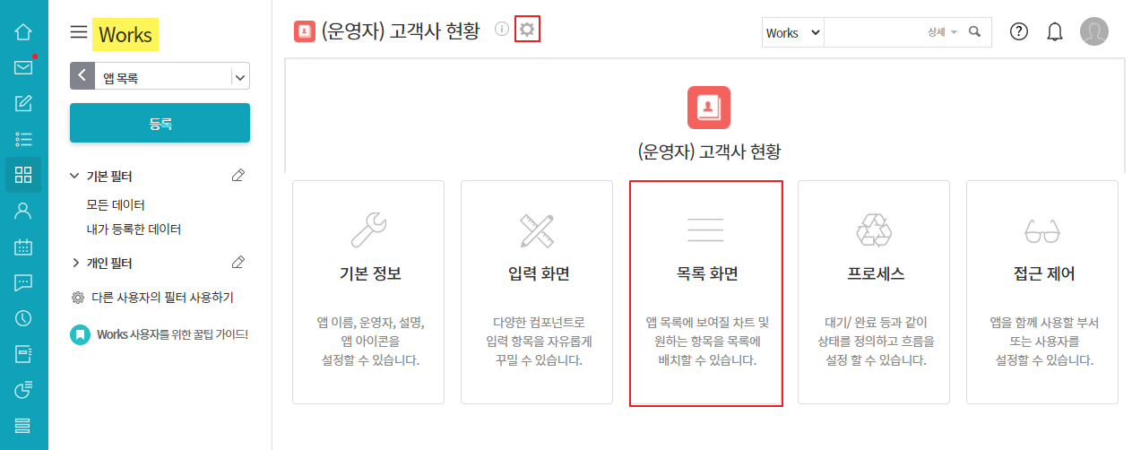Viewport: 1132px width, 450px height.
Task: Open app settings gear next to title
Action: coord(527,30)
